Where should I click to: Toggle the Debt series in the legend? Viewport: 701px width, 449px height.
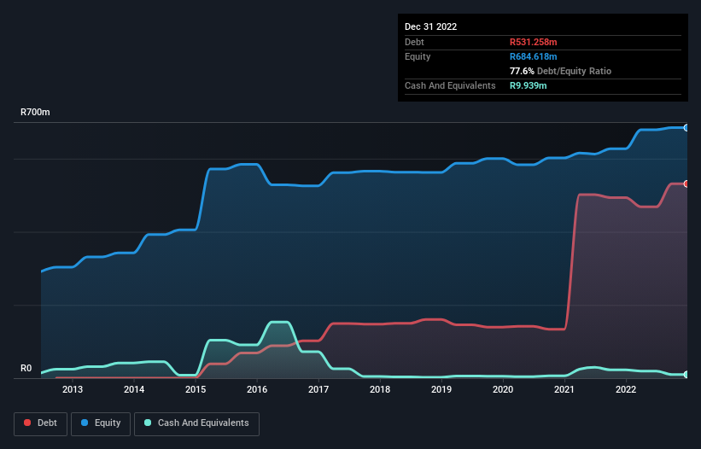[x=41, y=423]
